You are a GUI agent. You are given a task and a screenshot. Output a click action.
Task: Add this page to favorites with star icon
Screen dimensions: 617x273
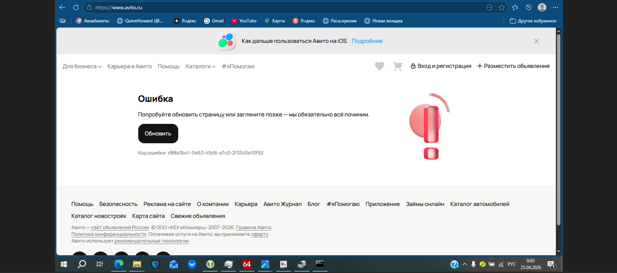pyautogui.click(x=502, y=7)
